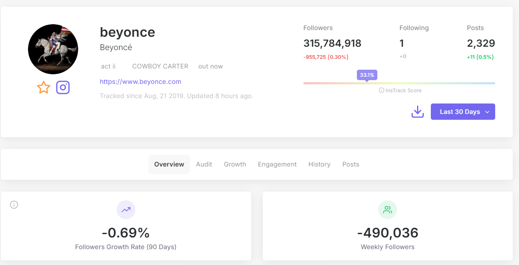Click the InsTrack Score label
519x265 pixels.
(403, 90)
